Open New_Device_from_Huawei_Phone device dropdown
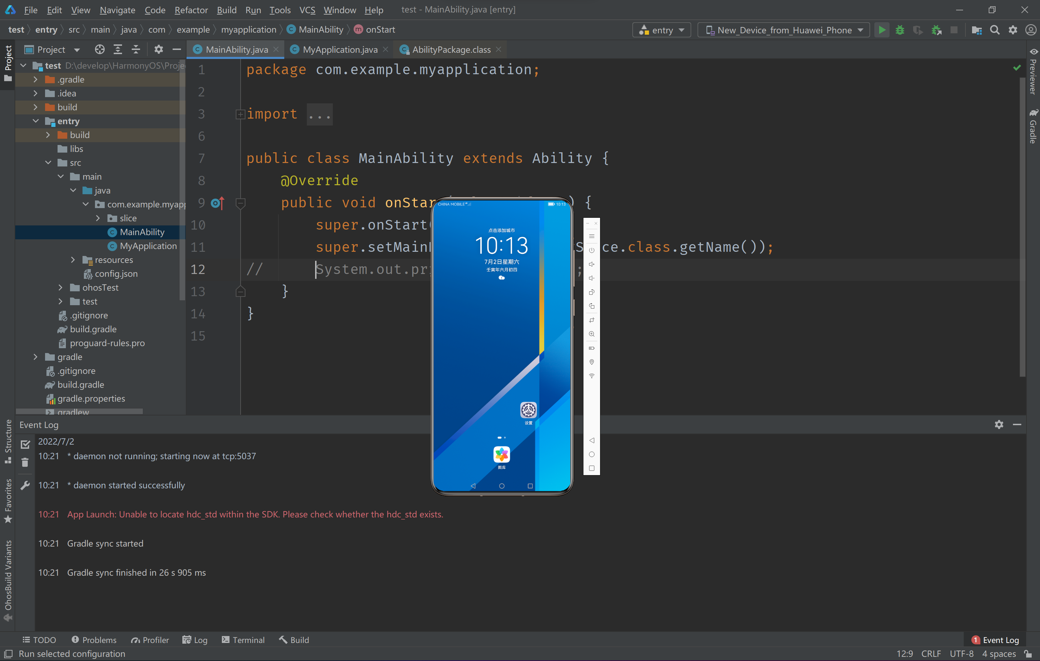The width and height of the screenshot is (1040, 661). point(783,30)
